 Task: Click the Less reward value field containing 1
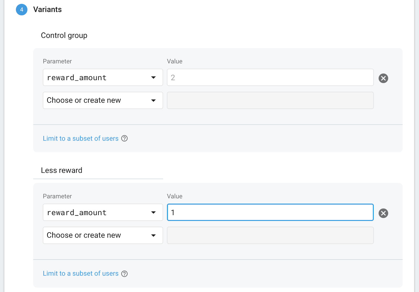270,212
